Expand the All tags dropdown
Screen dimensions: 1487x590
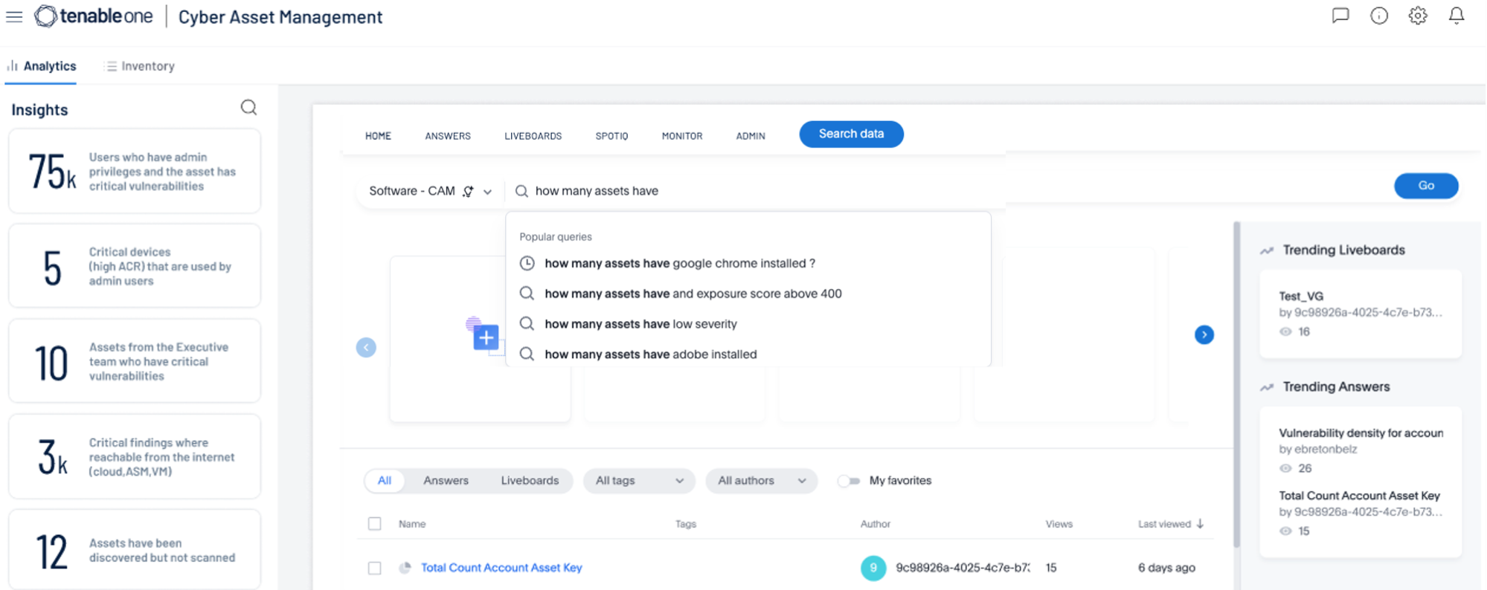coord(639,481)
